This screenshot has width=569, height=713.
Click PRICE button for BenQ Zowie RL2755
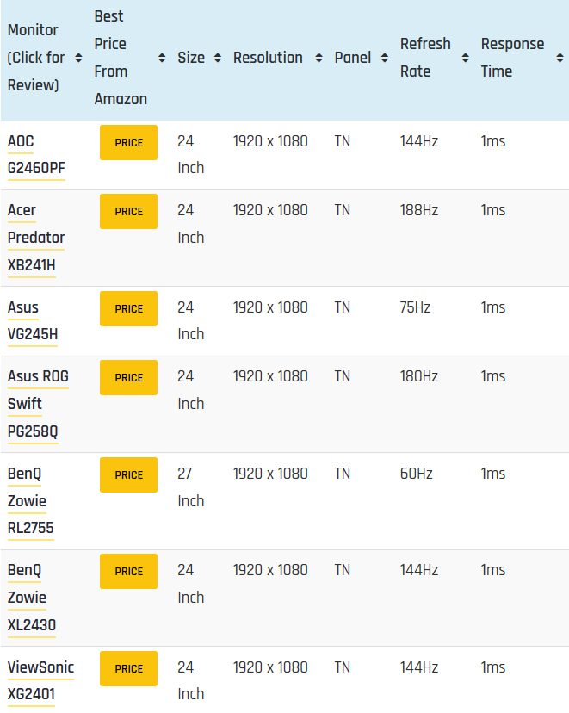pyautogui.click(x=128, y=474)
